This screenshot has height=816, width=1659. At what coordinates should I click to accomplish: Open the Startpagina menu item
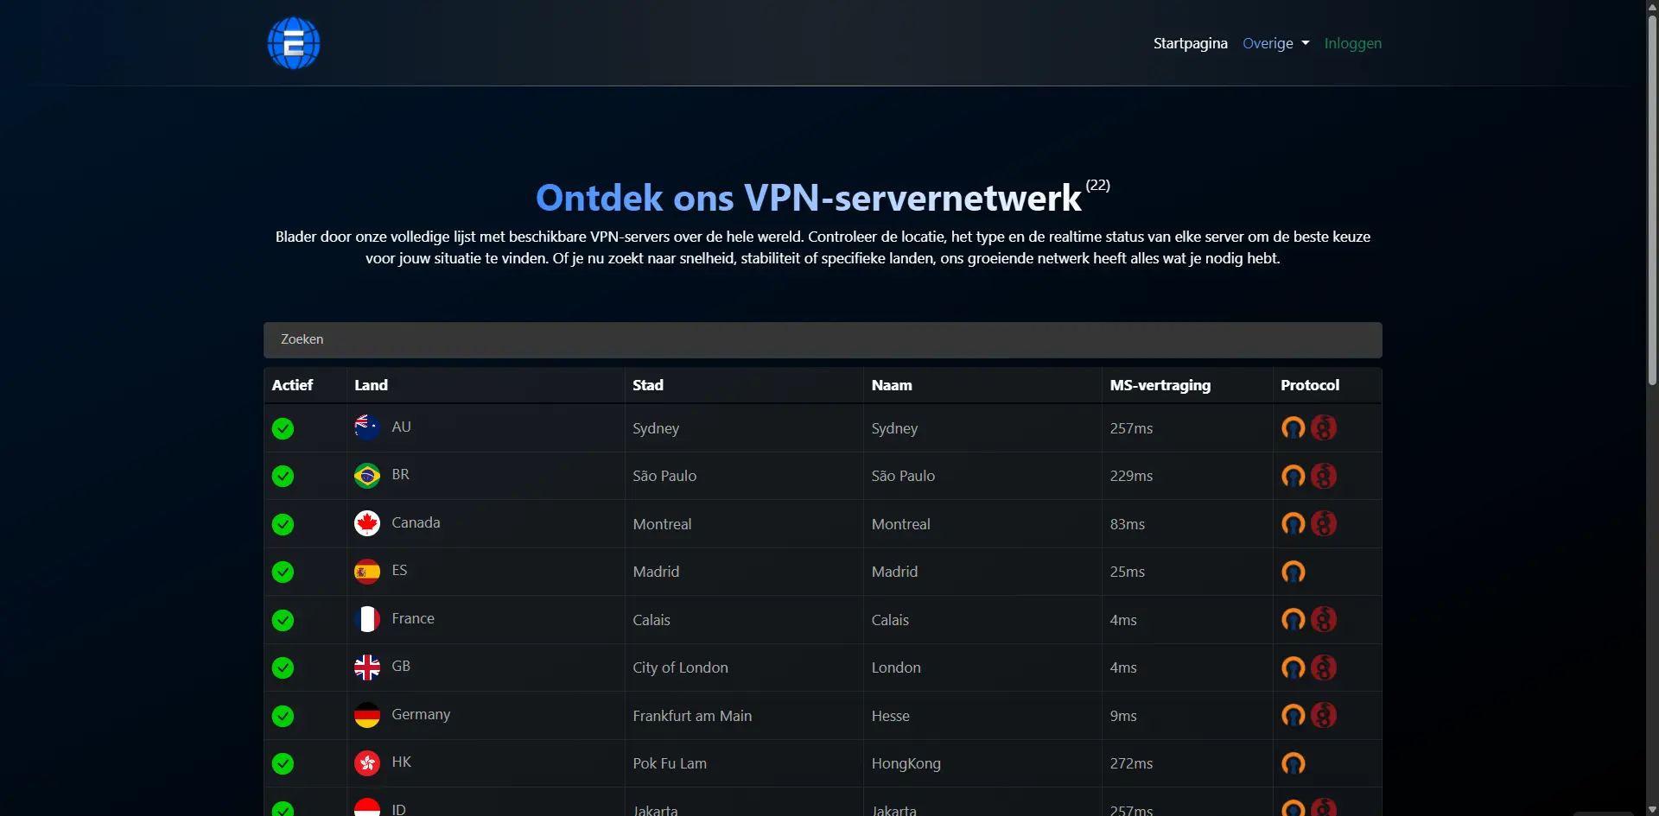click(1190, 43)
